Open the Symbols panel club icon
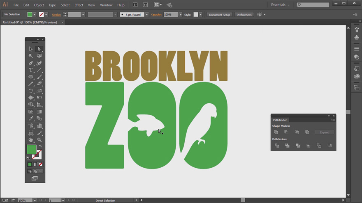This screenshot has height=203, width=362. 357,37
